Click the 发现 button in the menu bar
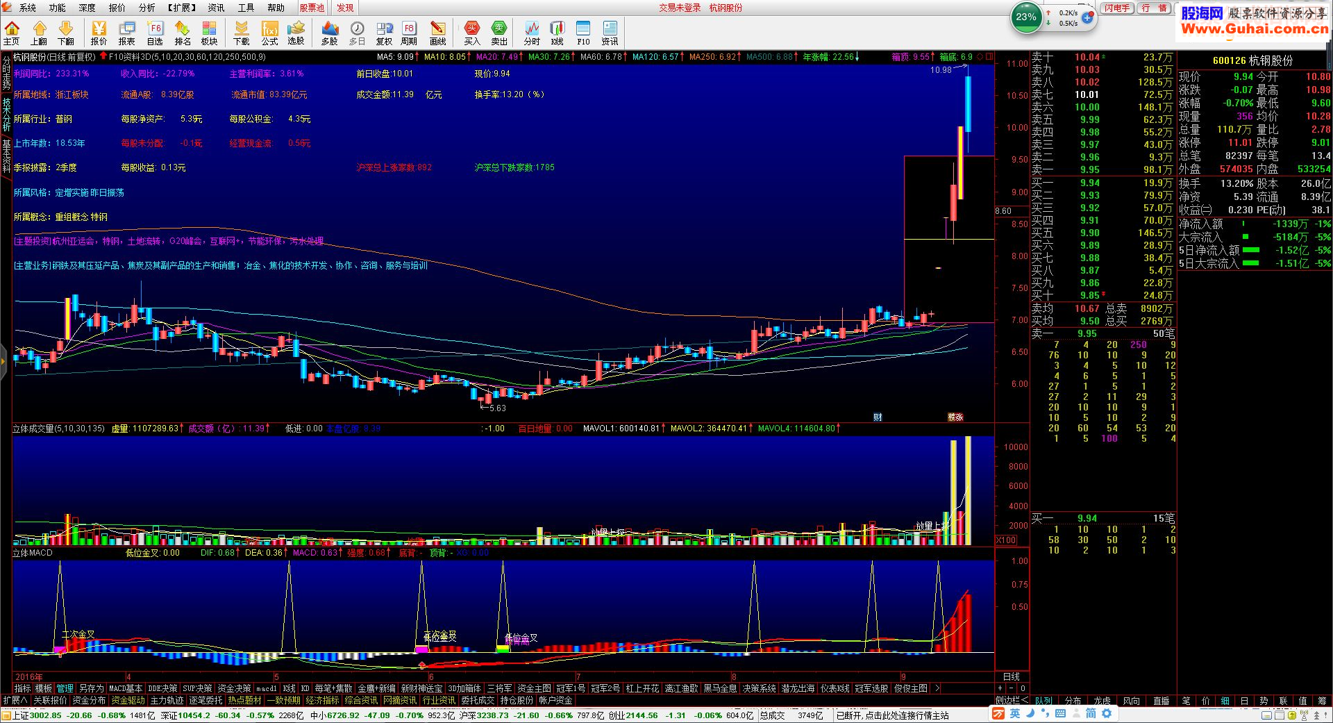This screenshot has width=1333, height=723. click(x=345, y=8)
